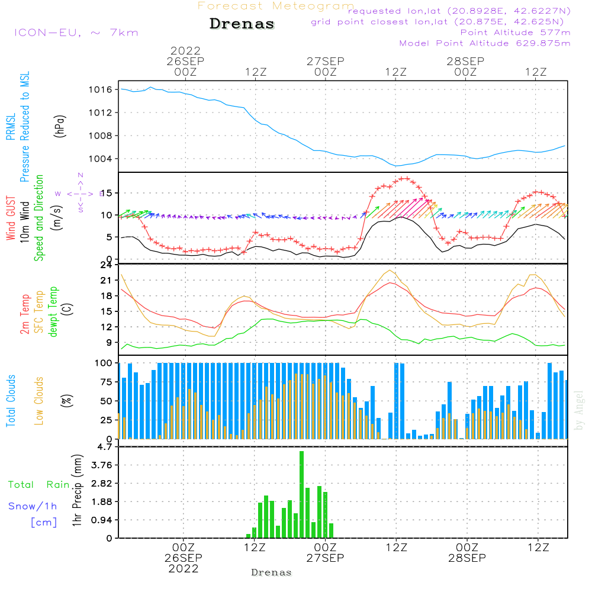Click the 4.7 precipitation axis maximum
The image size is (592, 592).
point(105,447)
